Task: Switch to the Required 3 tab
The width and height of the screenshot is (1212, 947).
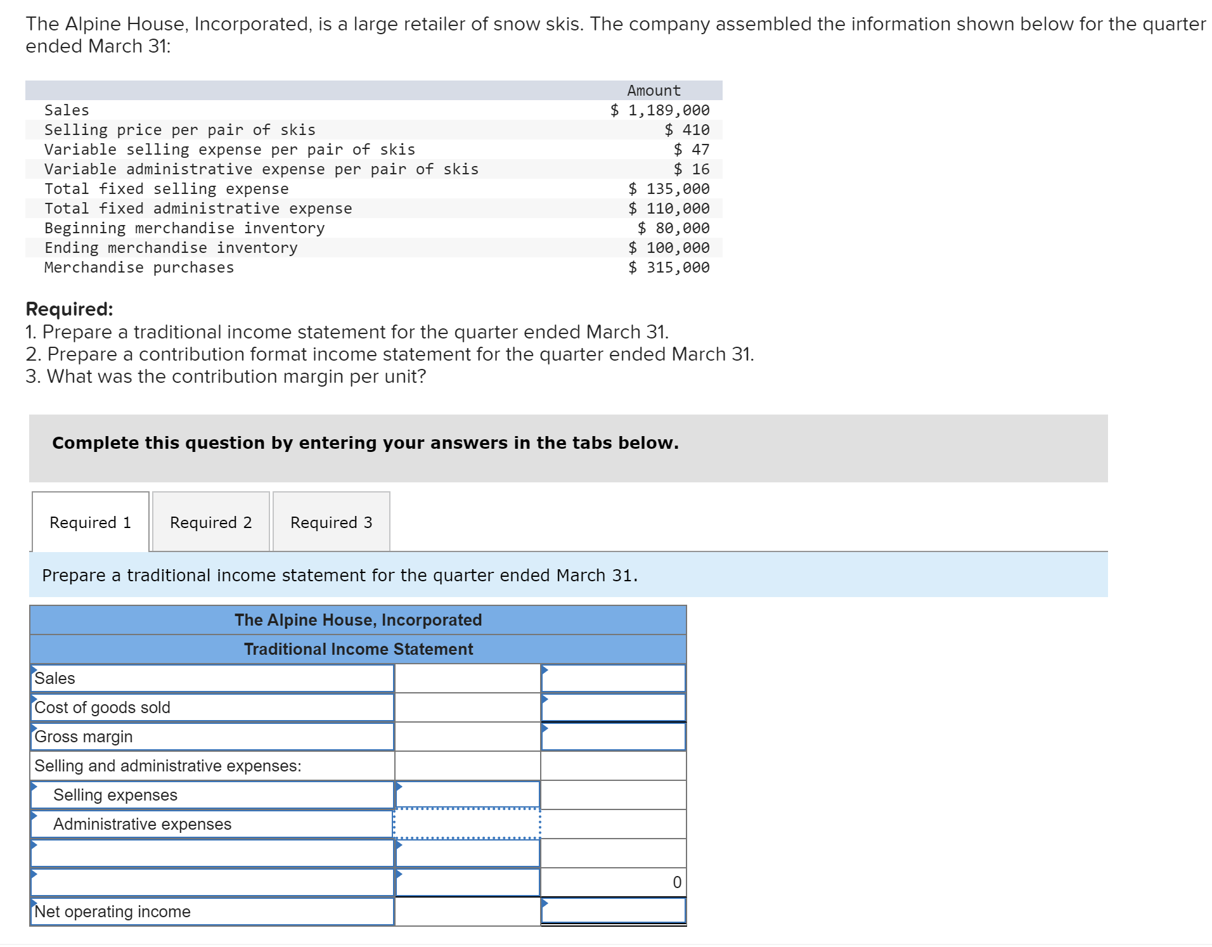Action: (x=331, y=521)
